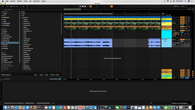Open the Crear menu
This screenshot has height=110, width=195.
(x=26, y=1)
